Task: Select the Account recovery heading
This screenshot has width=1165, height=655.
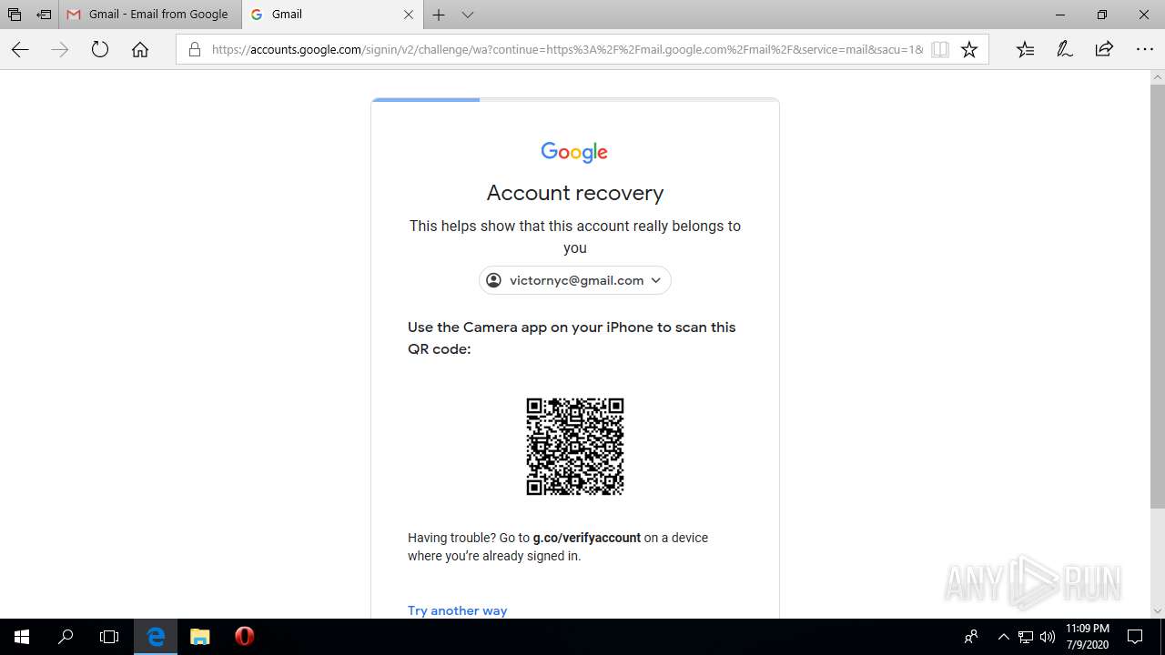Action: (575, 193)
